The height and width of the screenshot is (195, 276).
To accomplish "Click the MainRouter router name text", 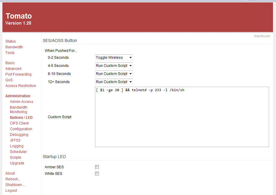I will click(x=262, y=36).
